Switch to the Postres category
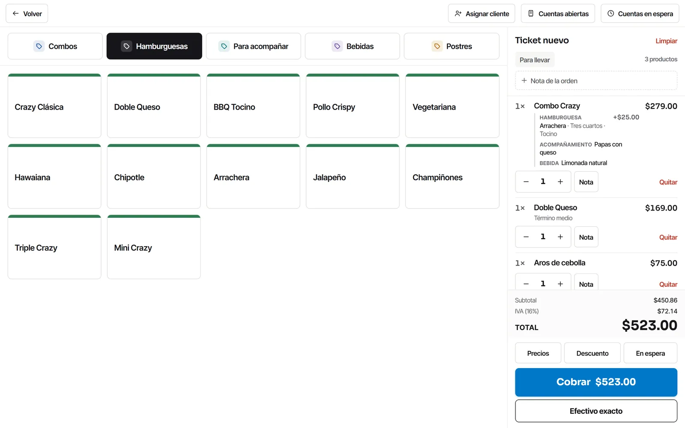 tap(452, 46)
